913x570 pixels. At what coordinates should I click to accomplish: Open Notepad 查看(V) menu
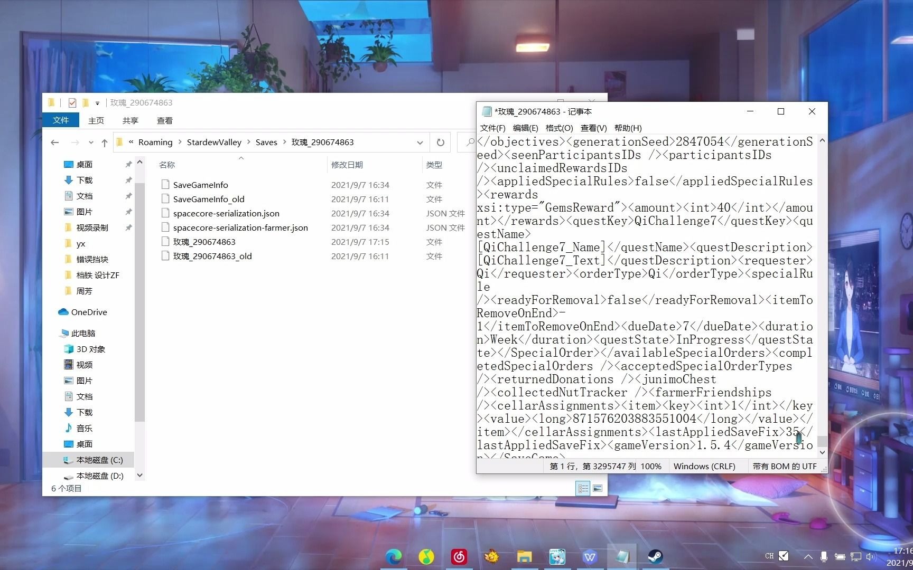593,128
